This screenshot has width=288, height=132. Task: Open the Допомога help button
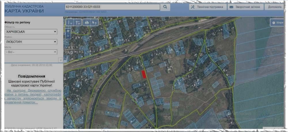tap(274, 7)
